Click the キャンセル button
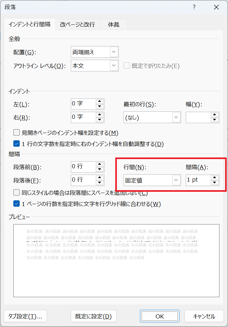The height and width of the screenshot is (327, 228). pyautogui.click(x=204, y=316)
